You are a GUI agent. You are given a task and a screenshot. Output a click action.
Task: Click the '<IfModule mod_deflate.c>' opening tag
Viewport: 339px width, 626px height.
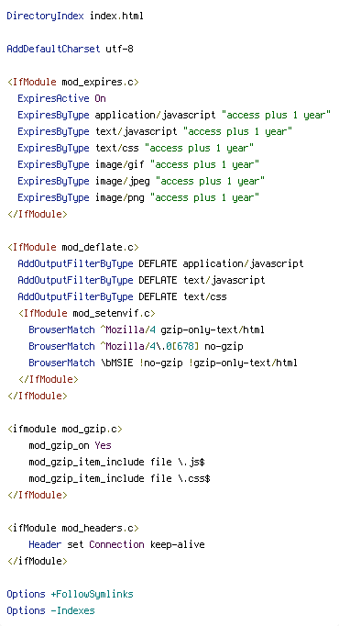73,247
